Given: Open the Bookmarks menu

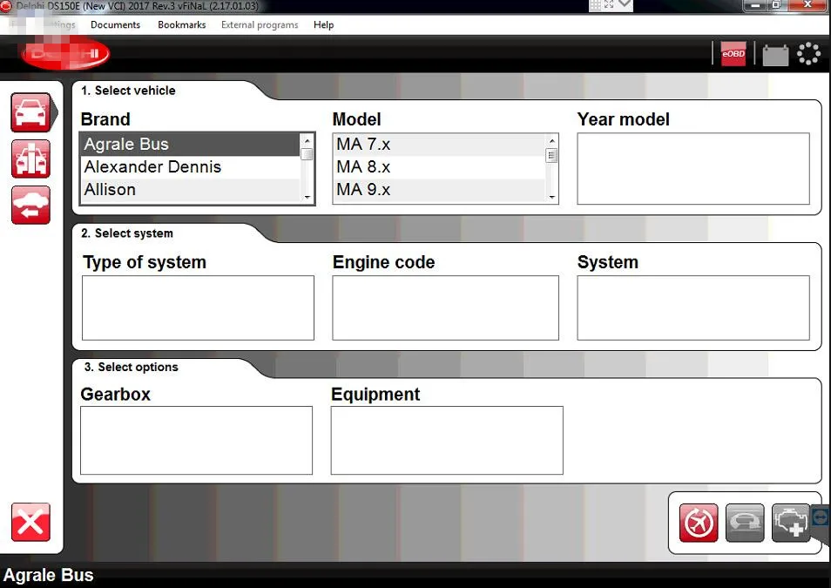Looking at the screenshot, I should tap(181, 25).
